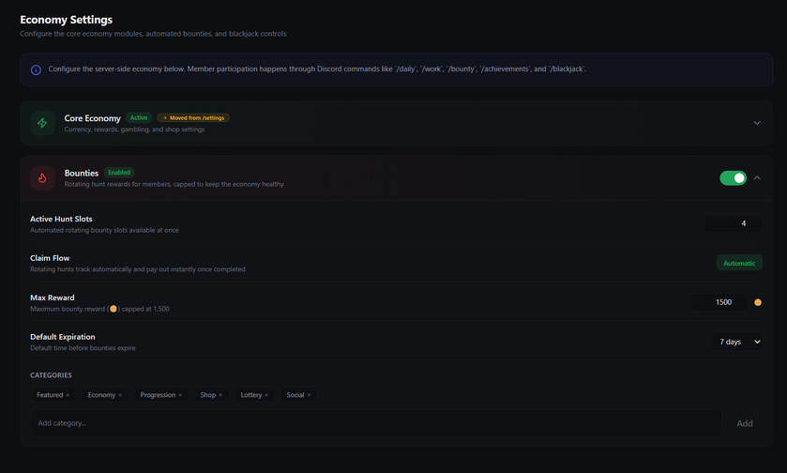This screenshot has height=473, width=787.
Task: Expand the Core Economy section chevron
Action: click(757, 123)
